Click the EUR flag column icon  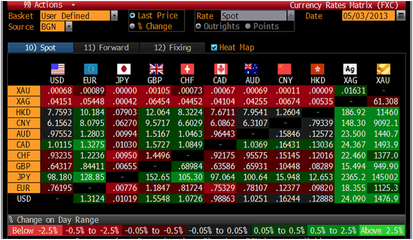(x=91, y=69)
